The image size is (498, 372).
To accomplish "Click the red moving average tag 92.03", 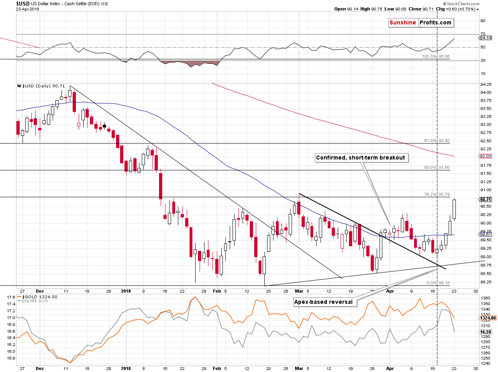I will click(x=485, y=156).
